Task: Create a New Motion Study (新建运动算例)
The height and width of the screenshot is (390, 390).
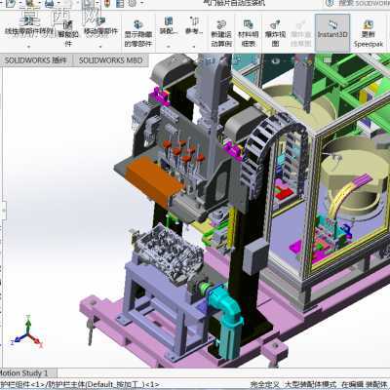Action: [x=221, y=32]
